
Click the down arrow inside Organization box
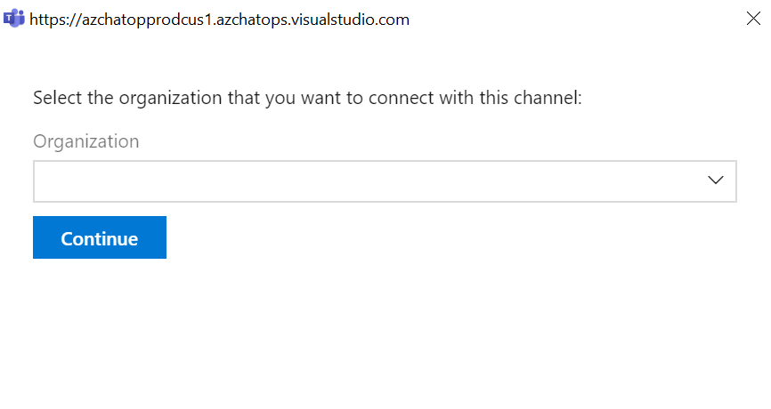716,180
